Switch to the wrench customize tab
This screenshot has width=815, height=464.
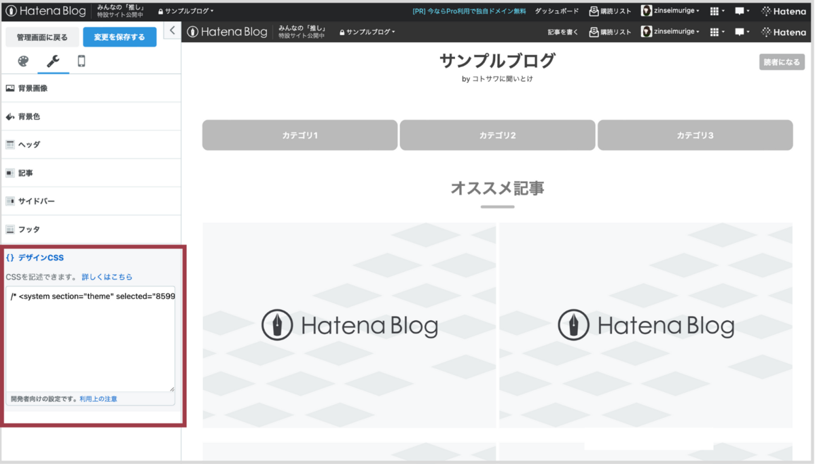(x=53, y=62)
